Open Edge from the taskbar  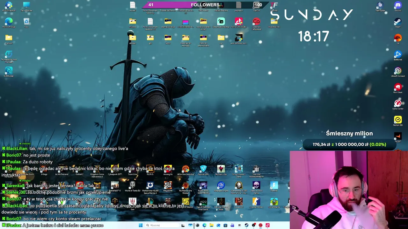point(204,225)
